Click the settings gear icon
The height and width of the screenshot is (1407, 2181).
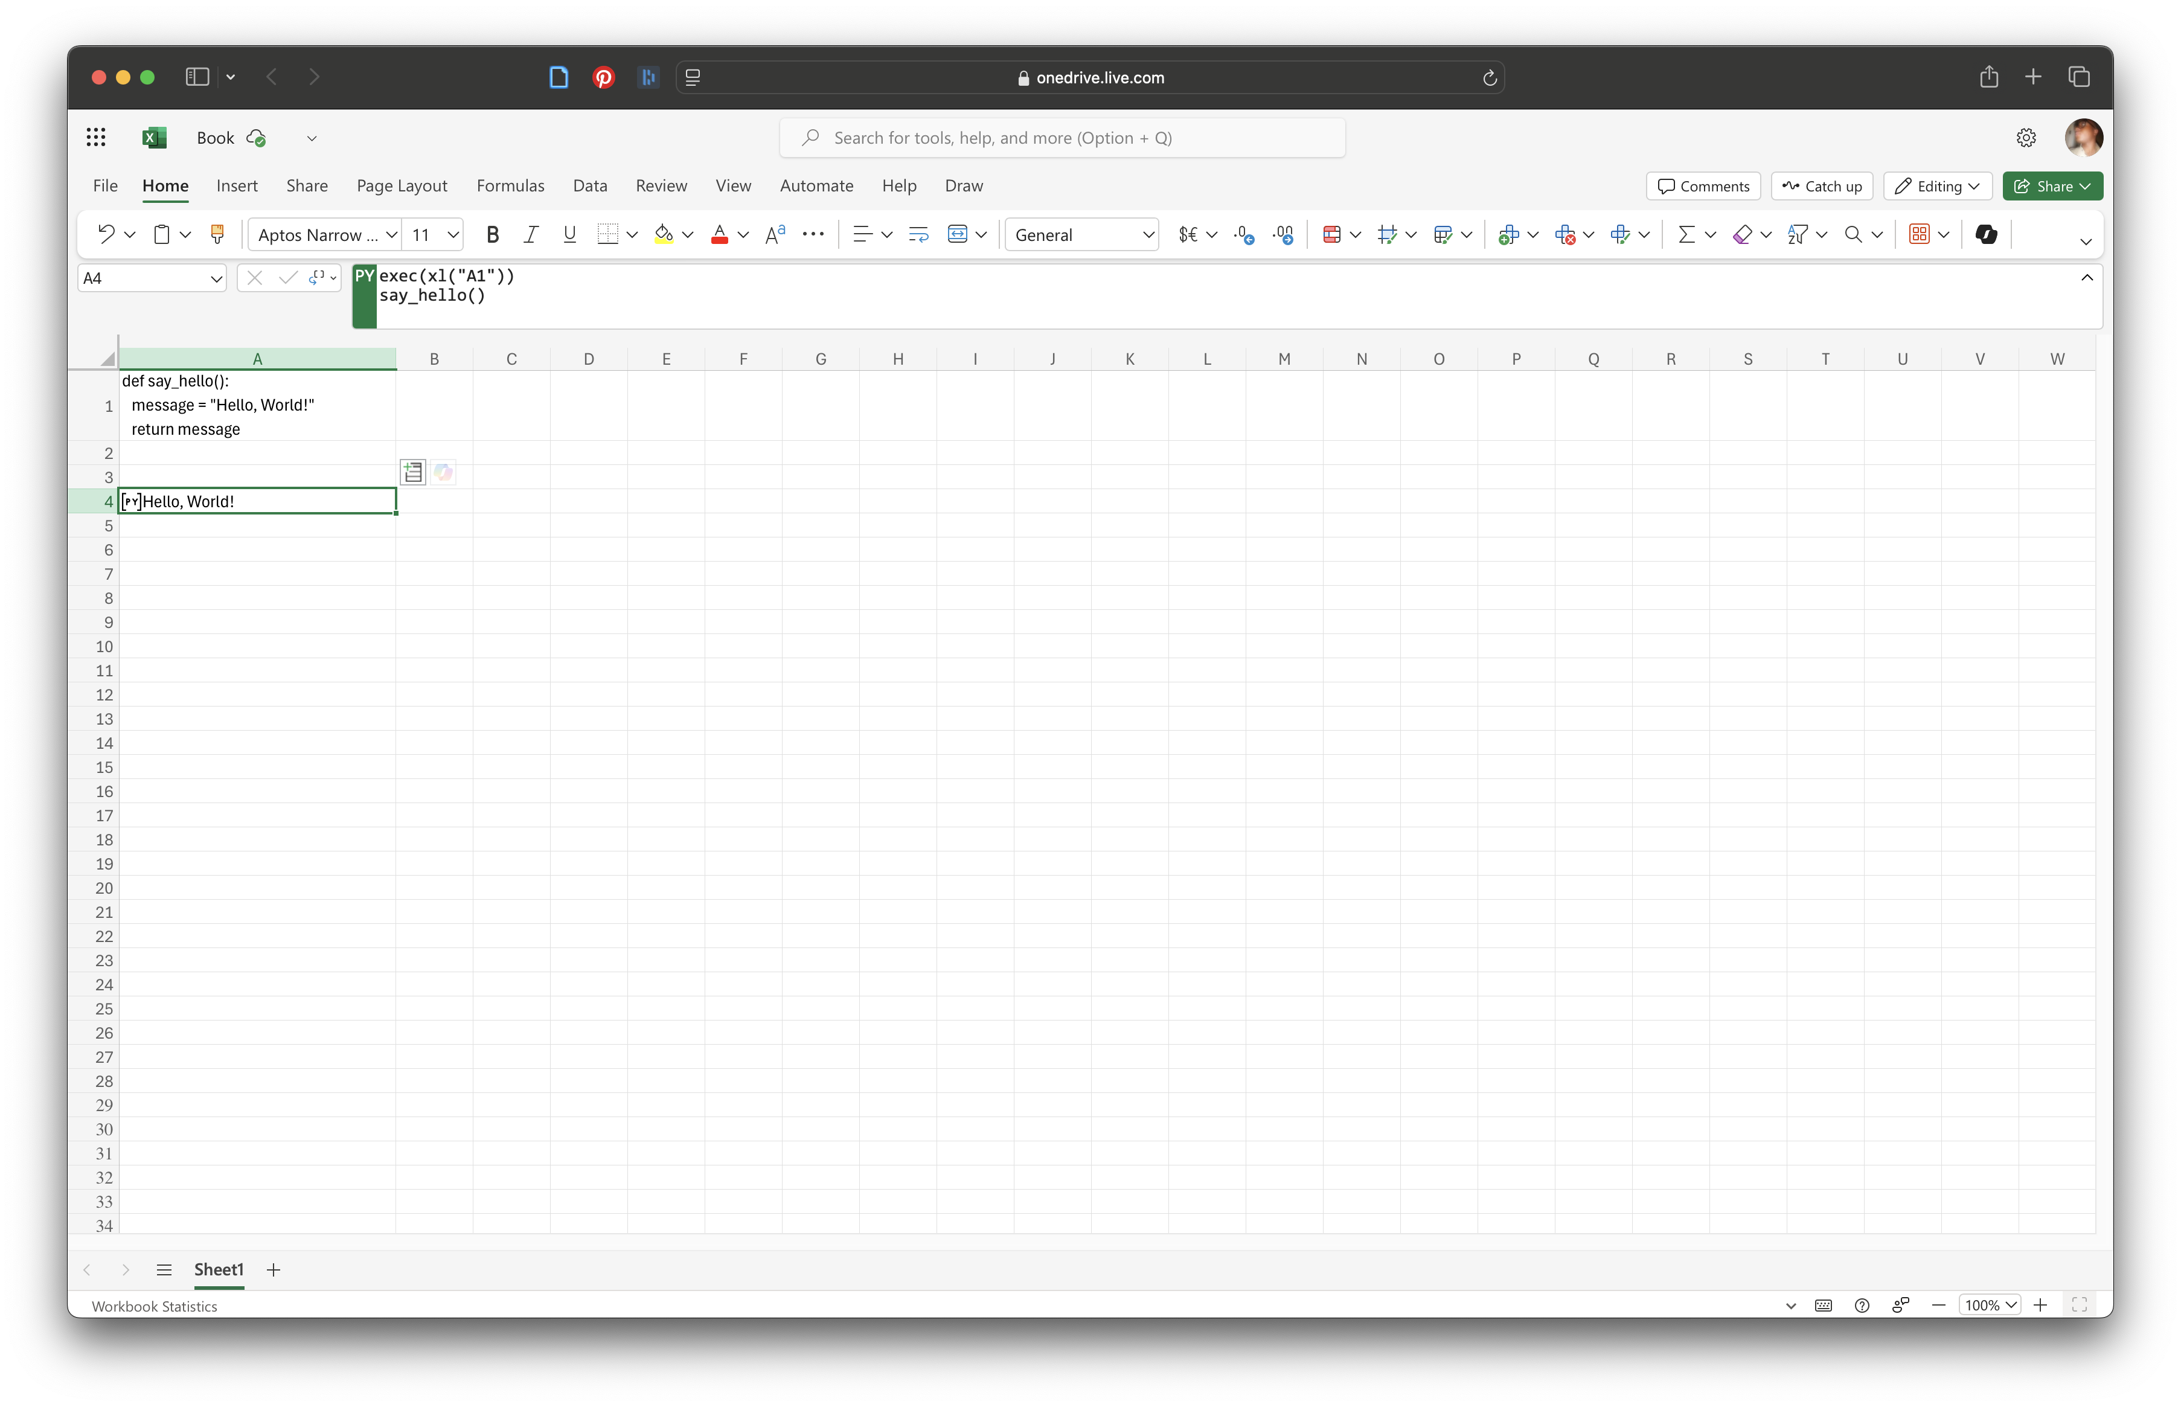click(x=2026, y=137)
